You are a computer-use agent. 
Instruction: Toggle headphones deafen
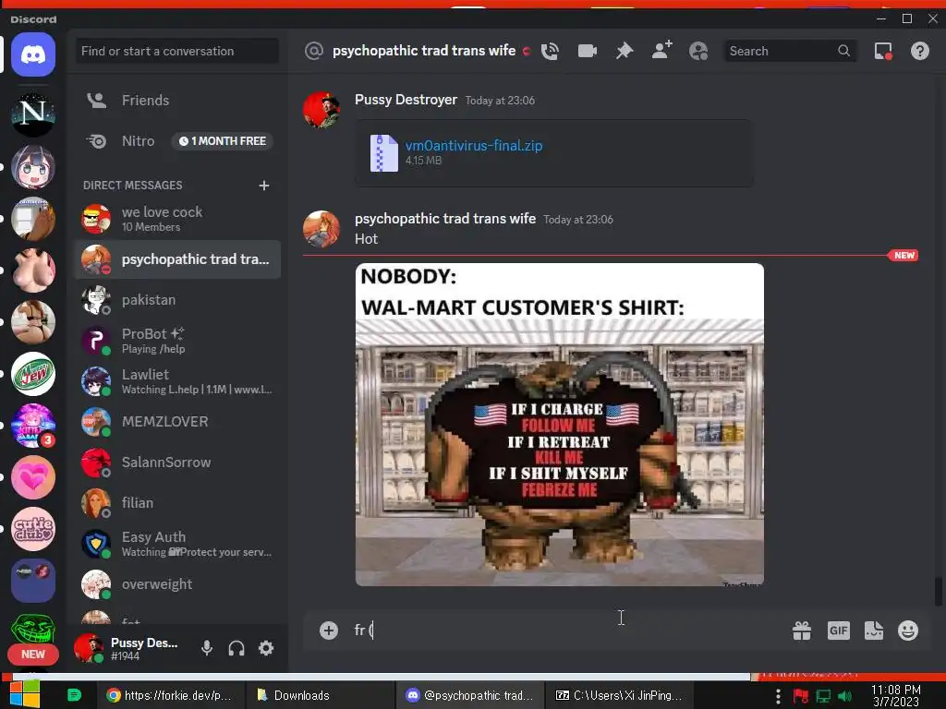[236, 648]
